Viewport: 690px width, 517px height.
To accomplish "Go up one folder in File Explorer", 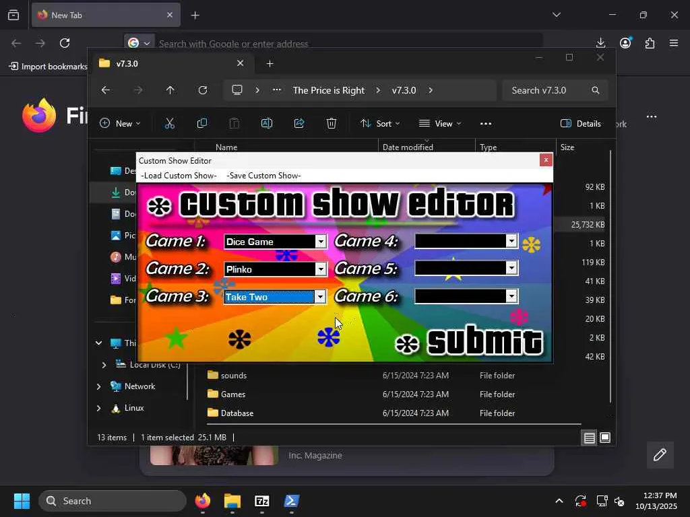I will [170, 90].
